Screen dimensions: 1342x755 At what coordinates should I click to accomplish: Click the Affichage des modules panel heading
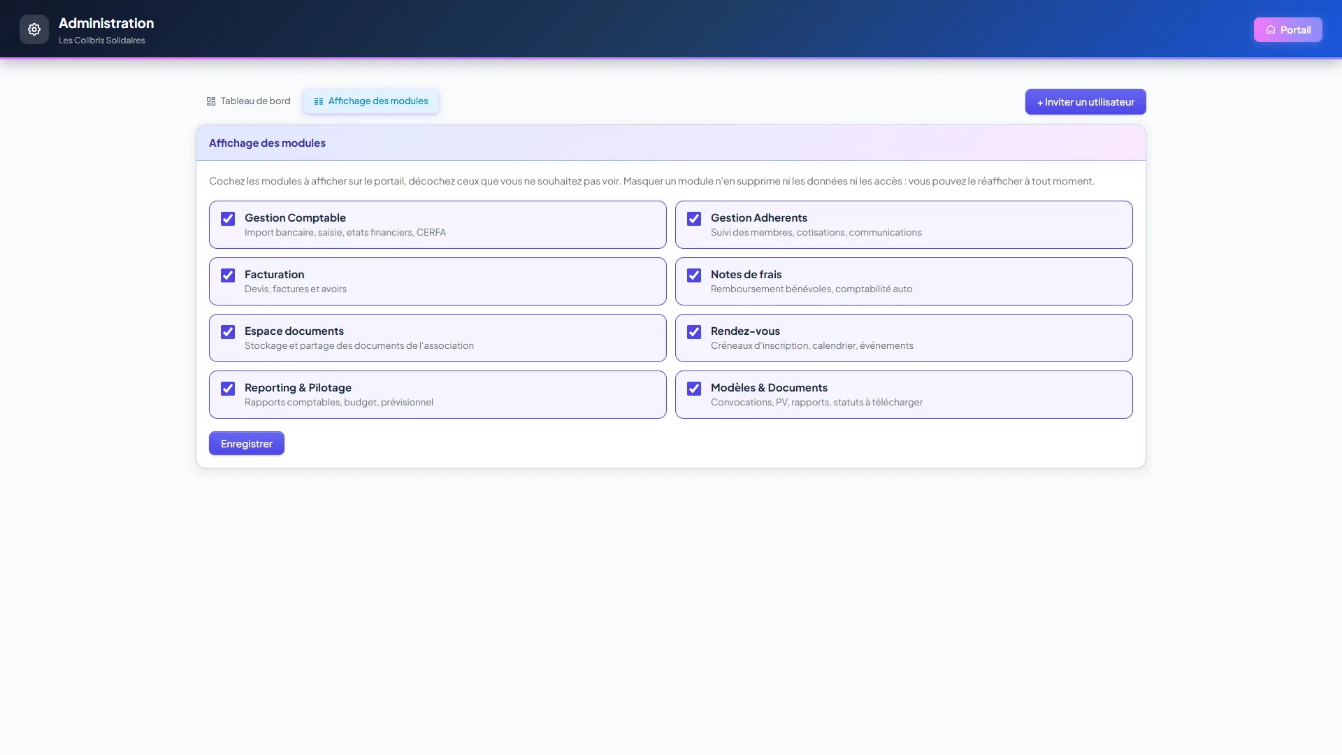[x=267, y=143]
